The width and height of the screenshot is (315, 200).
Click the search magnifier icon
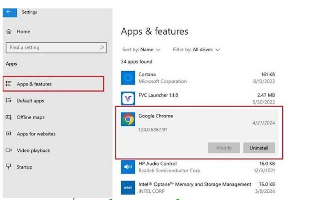point(102,47)
